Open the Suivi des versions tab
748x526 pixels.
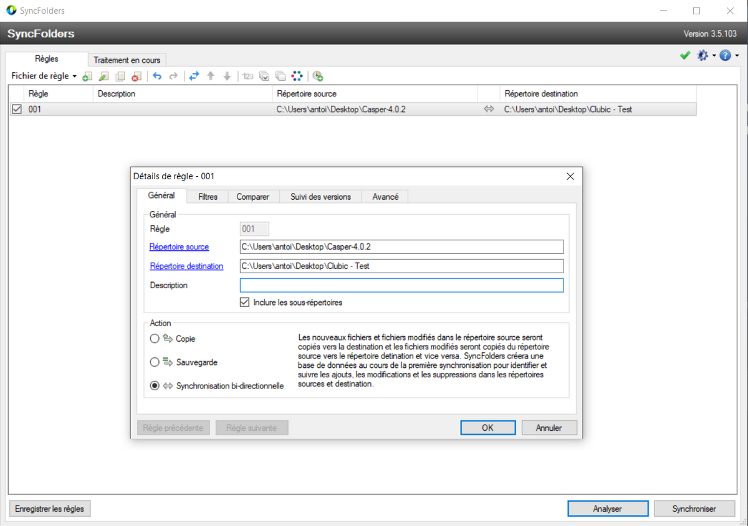(x=320, y=197)
